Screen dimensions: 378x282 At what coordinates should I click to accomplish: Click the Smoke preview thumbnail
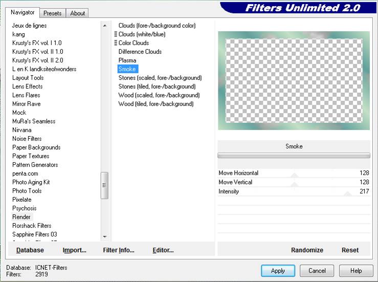click(x=294, y=80)
